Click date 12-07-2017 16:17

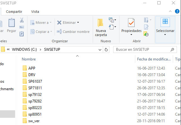tap(151, 81)
